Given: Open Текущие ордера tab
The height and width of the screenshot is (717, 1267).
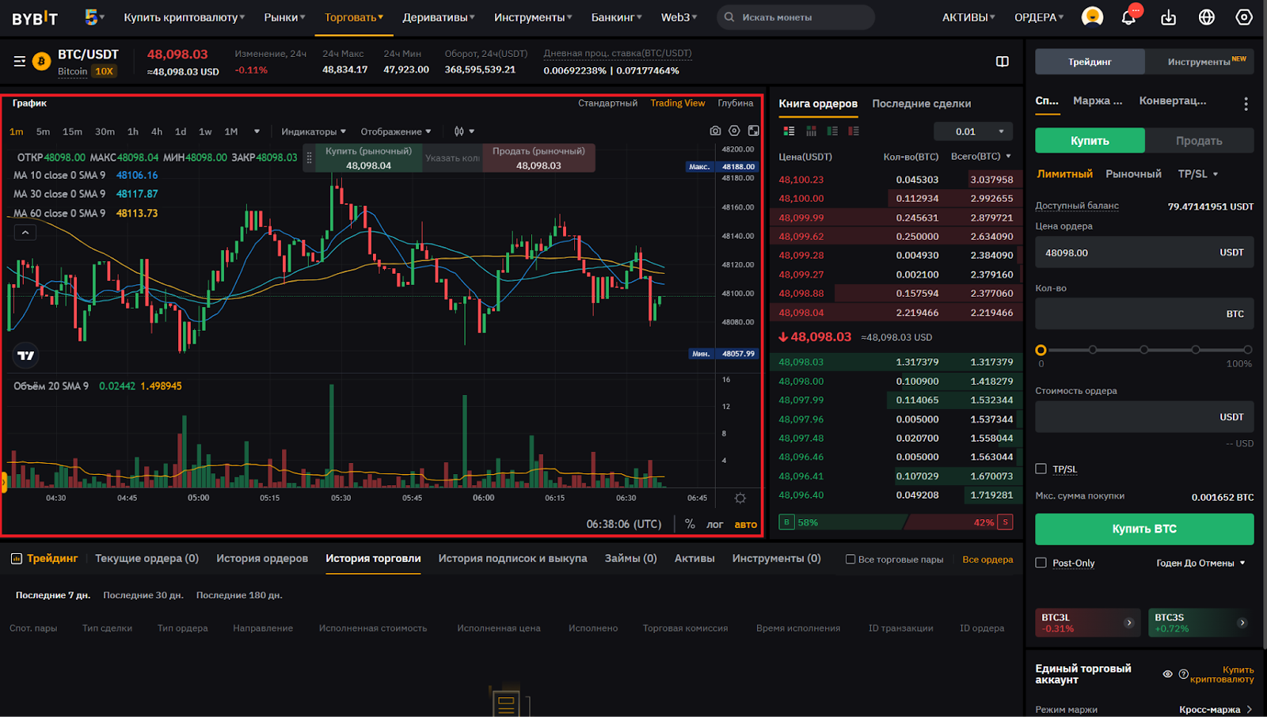Looking at the screenshot, I should pos(146,559).
